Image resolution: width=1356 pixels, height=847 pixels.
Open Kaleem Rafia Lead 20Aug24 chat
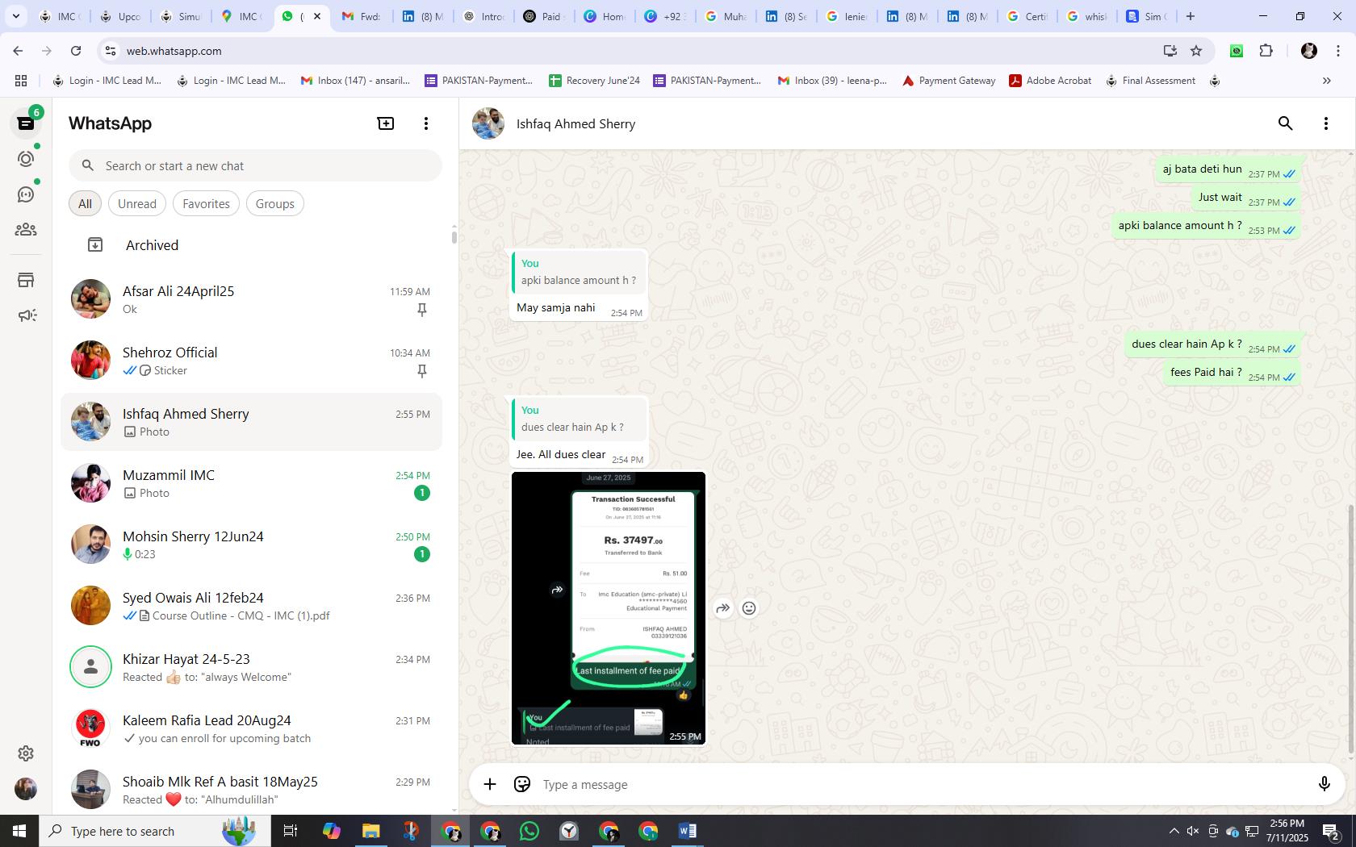coord(252,728)
